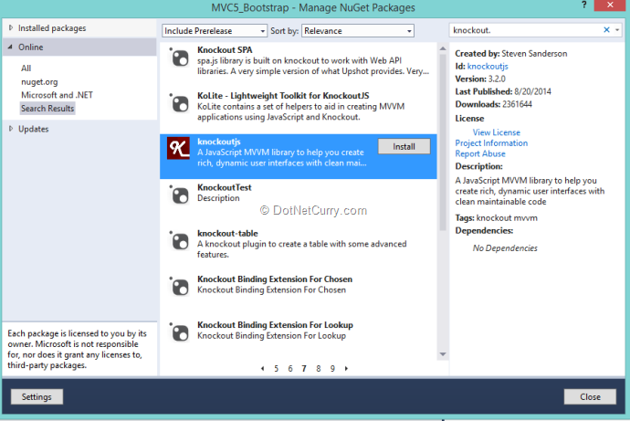Viewport: 630px width, 421px height.
Task: Select KoLite Lightweight Toolkit package title
Action: (x=283, y=96)
